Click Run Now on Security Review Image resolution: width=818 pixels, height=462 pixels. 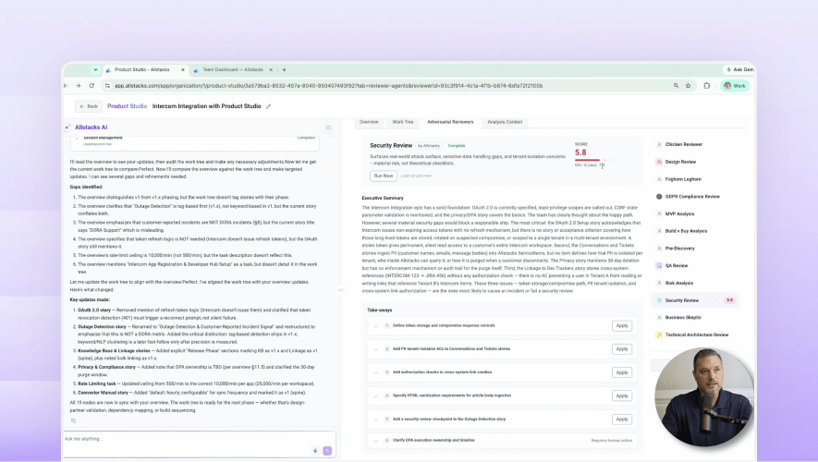coord(384,176)
